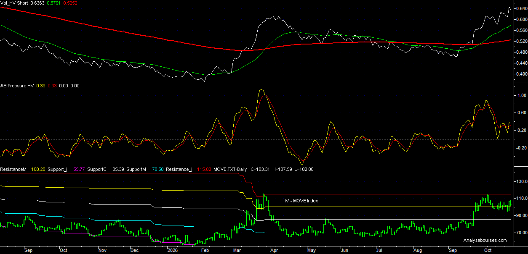Click the ResistanceM label
Image resolution: width=528 pixels, height=254 pixels.
tap(13, 170)
